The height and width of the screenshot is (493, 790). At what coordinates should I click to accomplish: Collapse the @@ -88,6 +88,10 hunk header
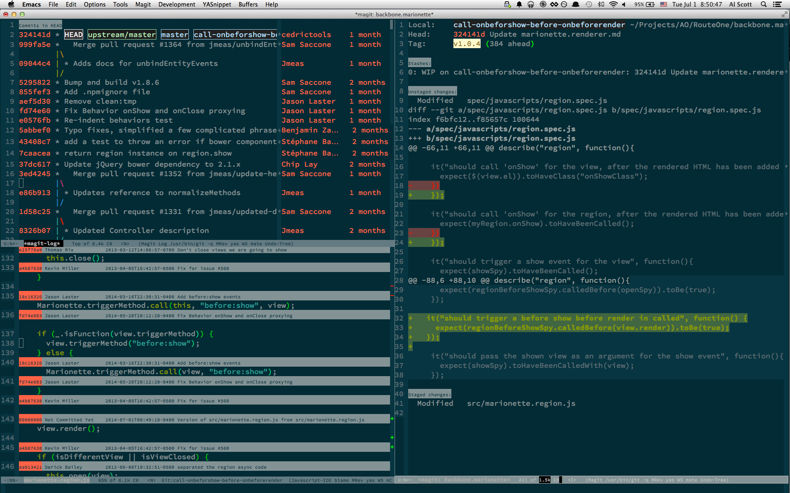click(x=519, y=281)
